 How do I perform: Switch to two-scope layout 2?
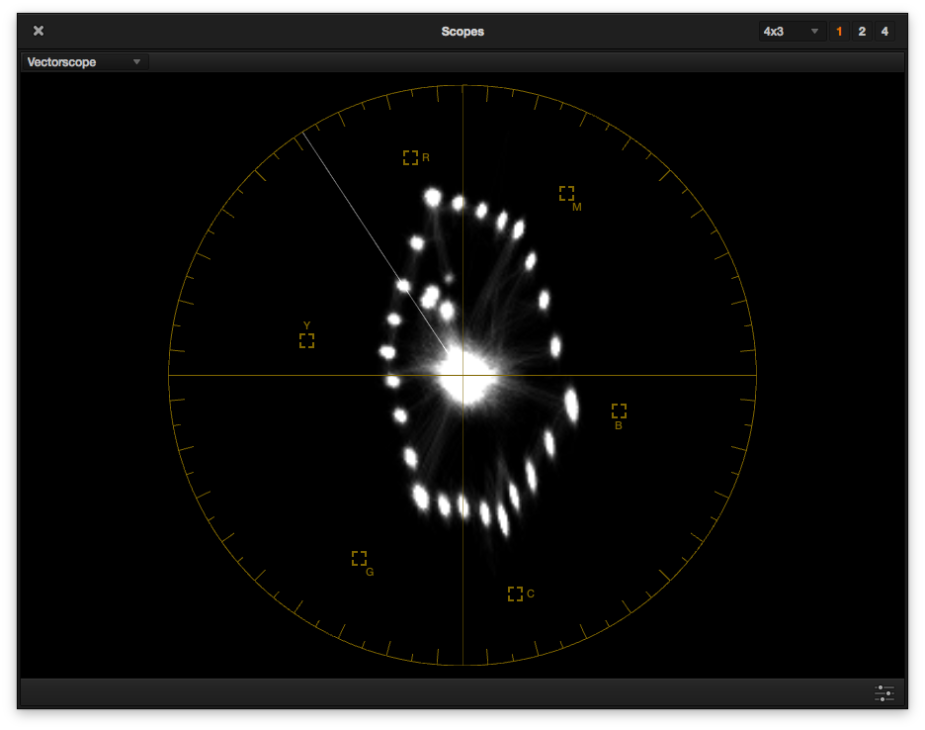(x=862, y=32)
